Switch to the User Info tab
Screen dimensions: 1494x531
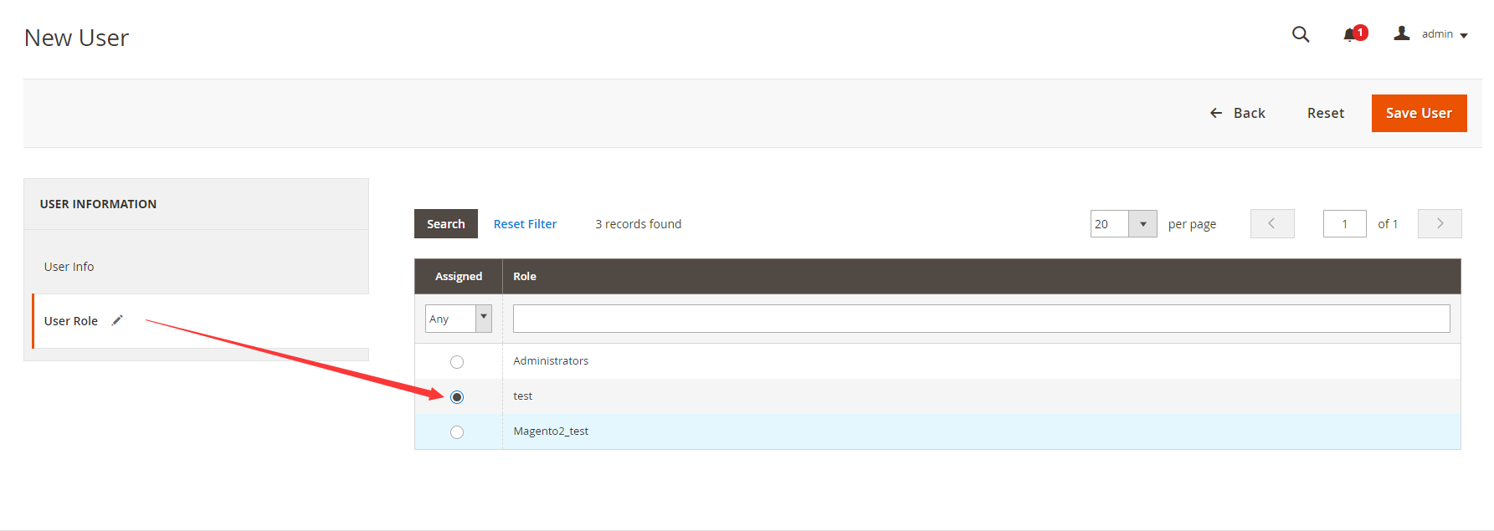69,267
